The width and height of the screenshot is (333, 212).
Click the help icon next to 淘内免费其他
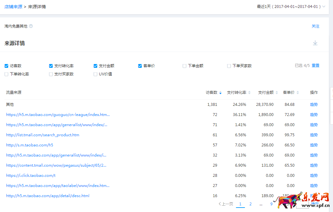[31, 26]
